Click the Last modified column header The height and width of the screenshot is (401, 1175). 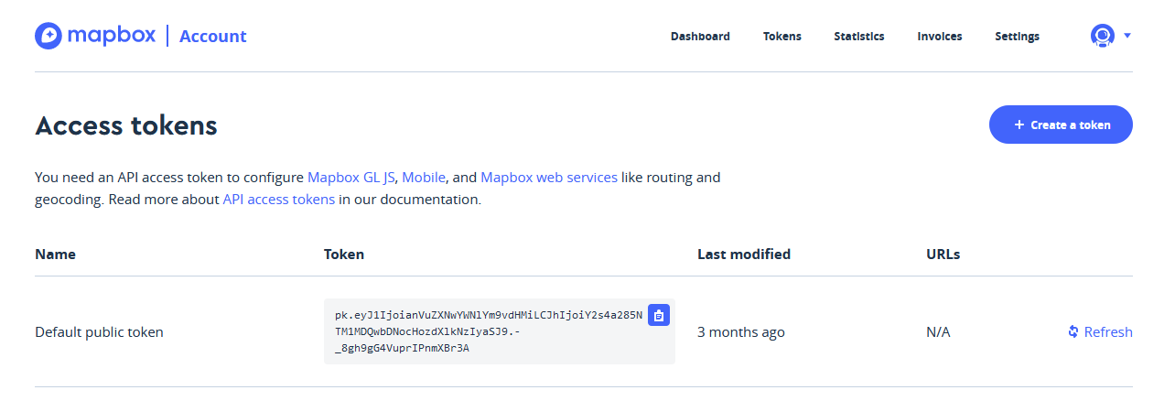tap(743, 255)
